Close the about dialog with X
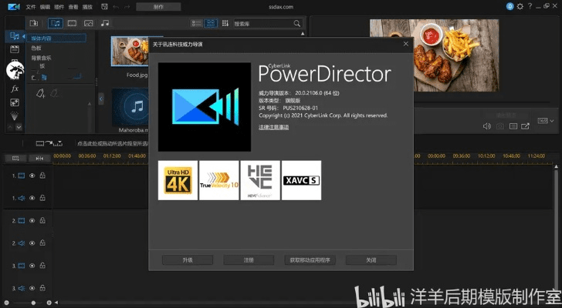 [x=406, y=44]
